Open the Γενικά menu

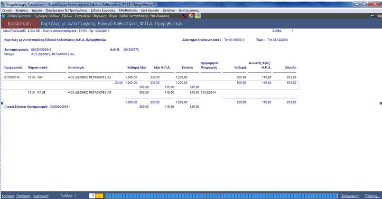(7, 10)
